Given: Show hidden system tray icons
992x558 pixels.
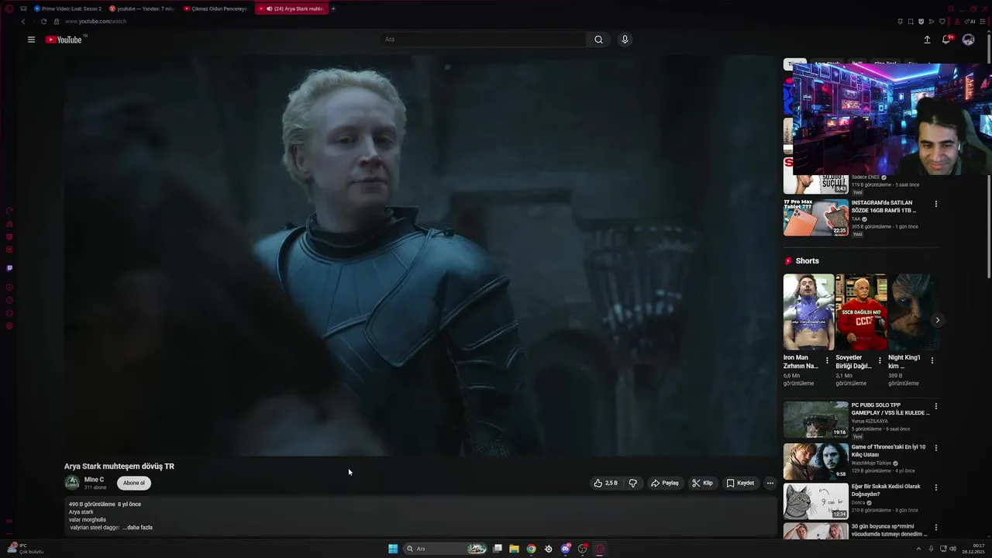Looking at the screenshot, I should point(918,549).
